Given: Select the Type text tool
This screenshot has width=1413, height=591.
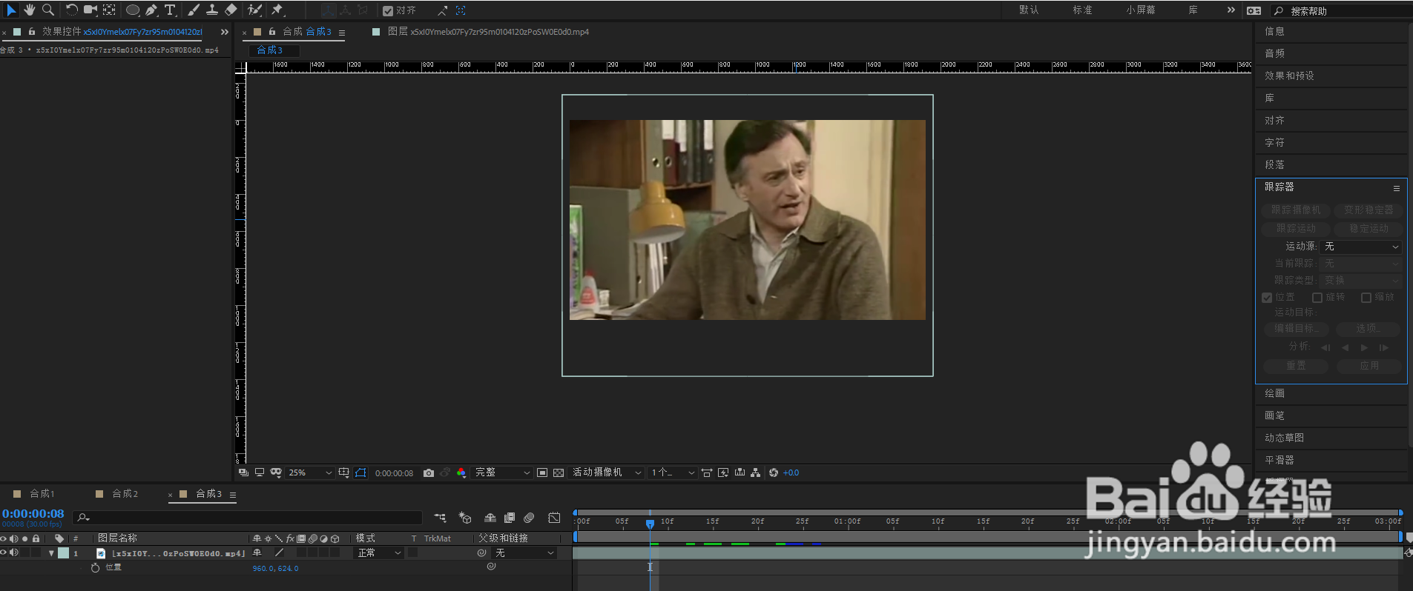Looking at the screenshot, I should pos(170,10).
